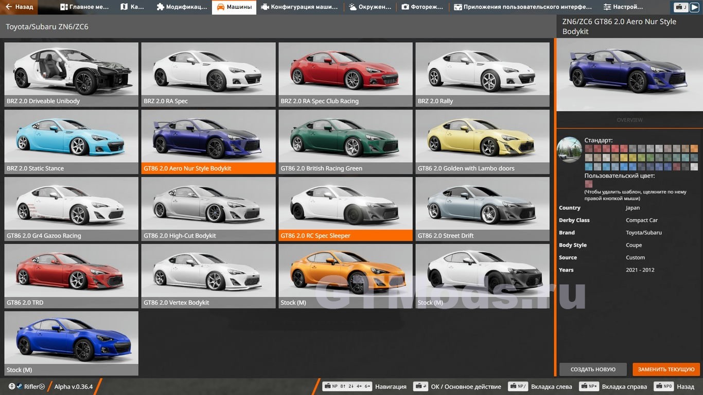Click the keyboard NP arrows icon for Навигация
This screenshot has width=703, height=395.
(x=347, y=386)
